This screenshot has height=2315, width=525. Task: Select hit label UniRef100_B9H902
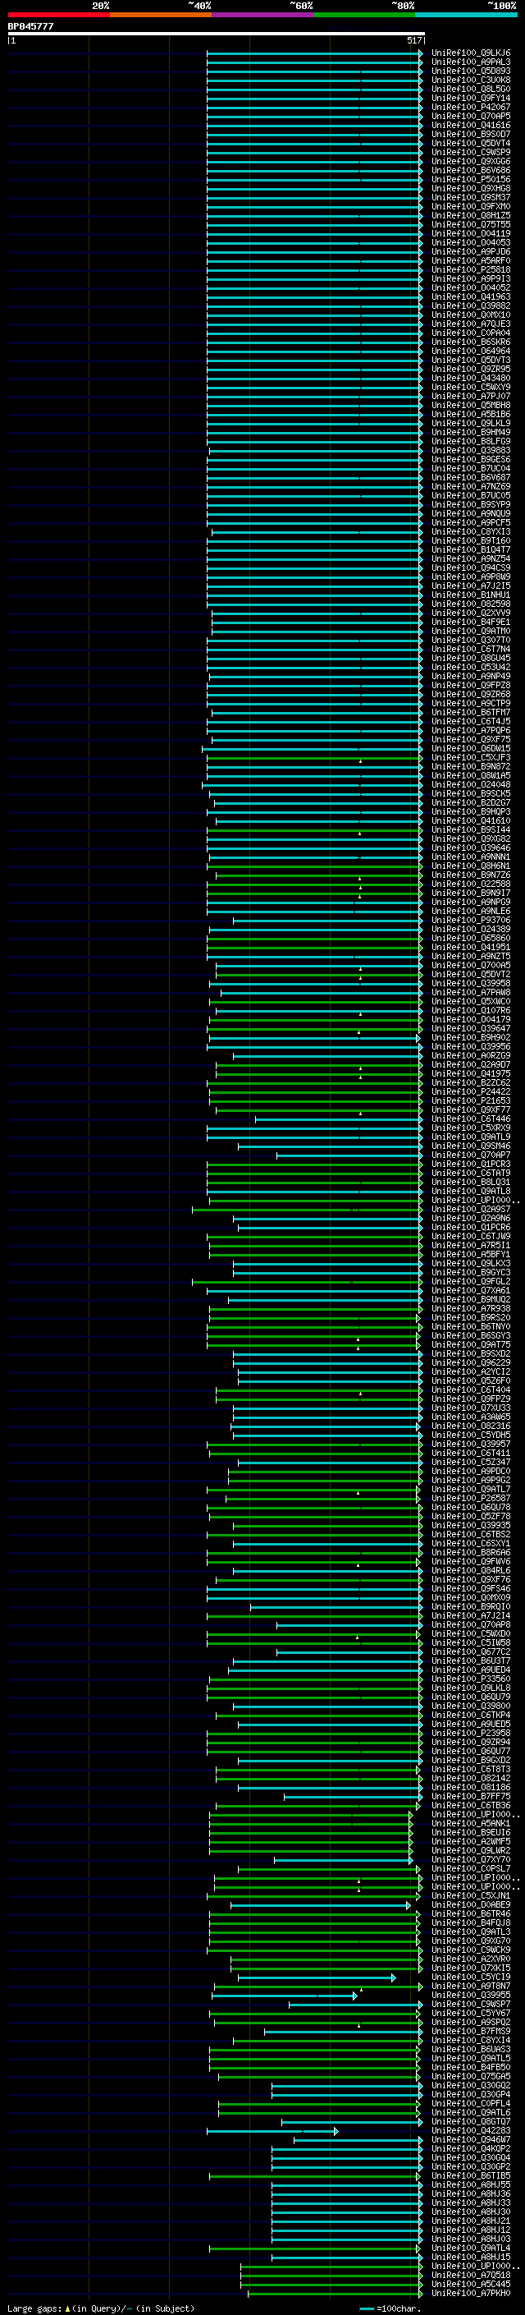(470, 1037)
